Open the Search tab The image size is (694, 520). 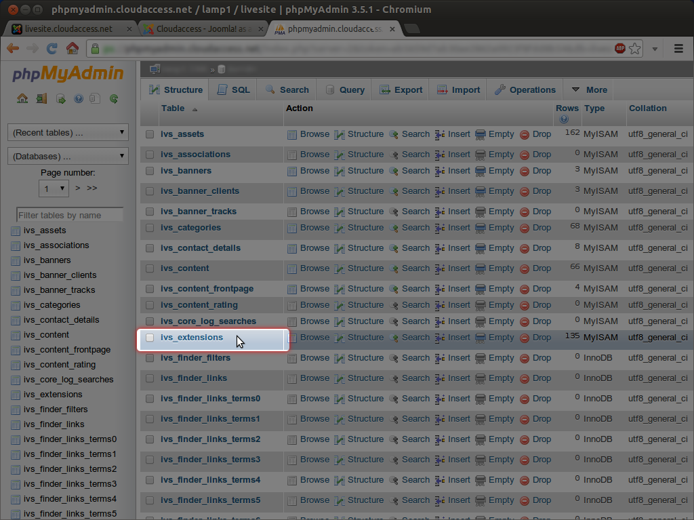coord(287,90)
